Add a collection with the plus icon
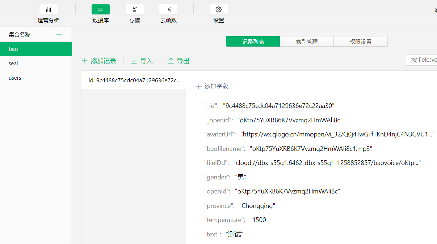 [x=59, y=34]
